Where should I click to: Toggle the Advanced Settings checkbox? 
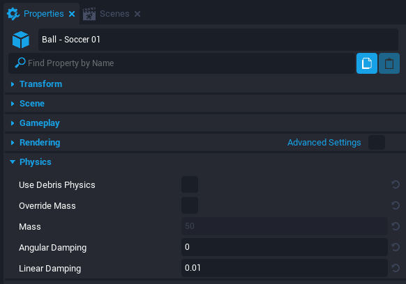[x=377, y=143]
